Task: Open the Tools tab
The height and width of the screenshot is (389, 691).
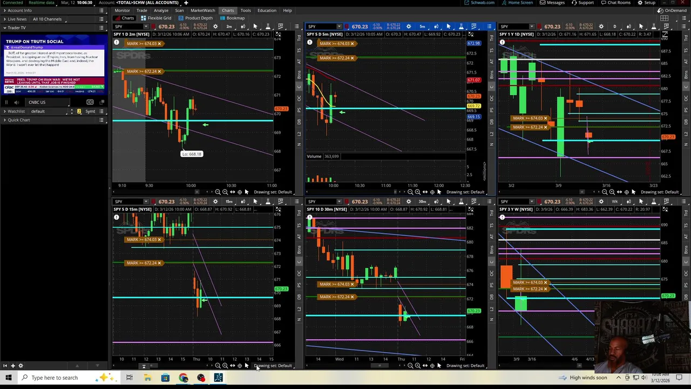Action: 245,10
